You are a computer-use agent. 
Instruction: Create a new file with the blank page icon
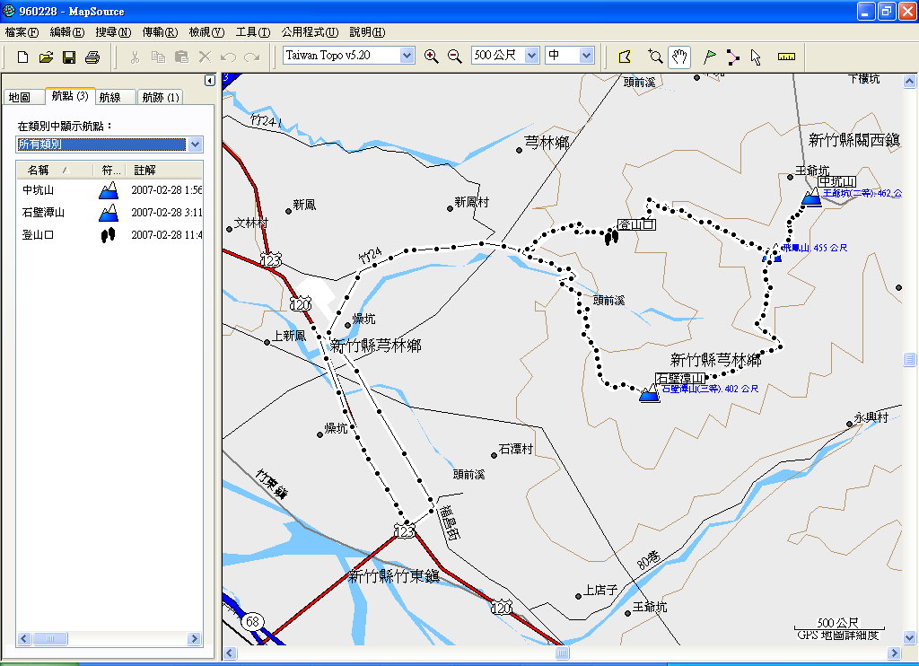coord(22,57)
